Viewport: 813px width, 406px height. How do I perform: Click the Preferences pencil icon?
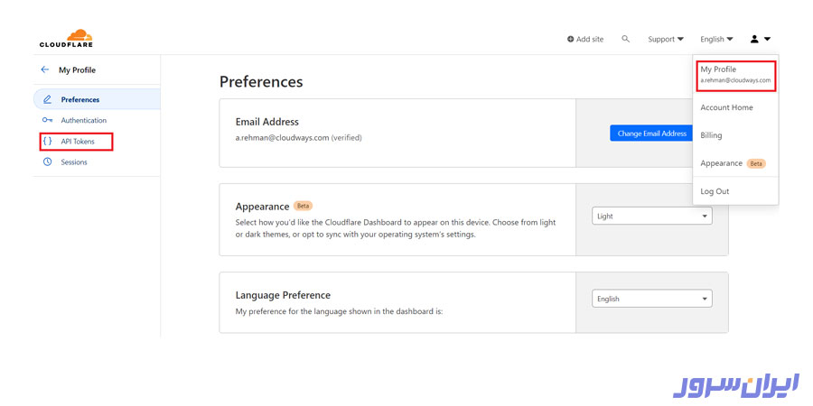[x=47, y=99]
